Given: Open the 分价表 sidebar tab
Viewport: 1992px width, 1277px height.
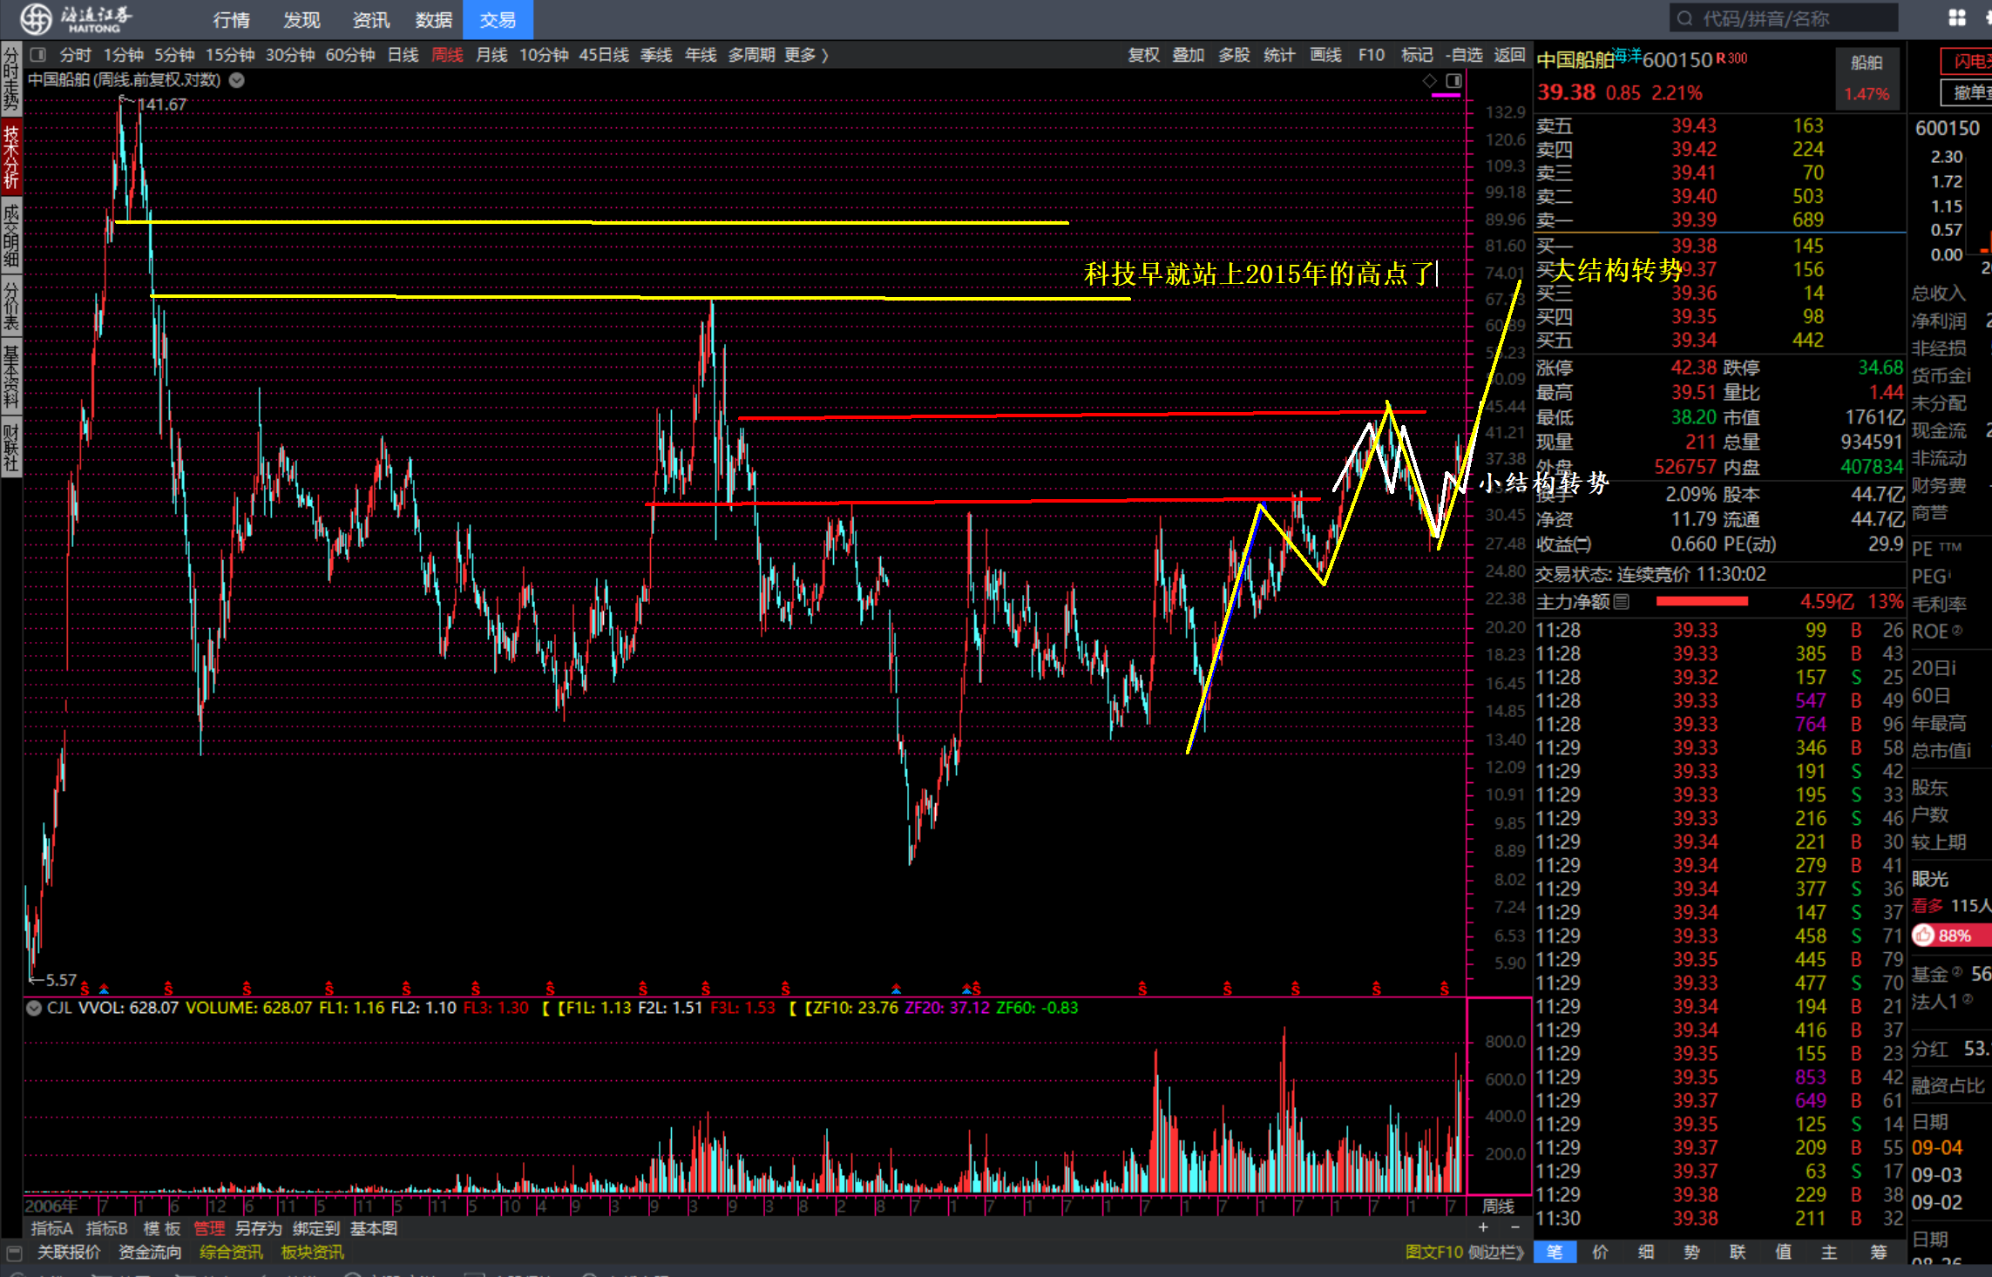Looking at the screenshot, I should (11, 306).
